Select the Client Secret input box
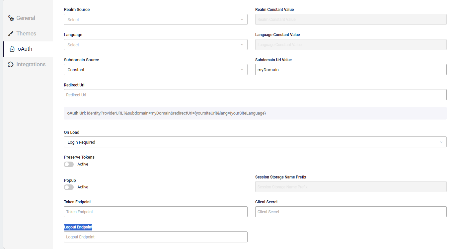 pos(350,212)
